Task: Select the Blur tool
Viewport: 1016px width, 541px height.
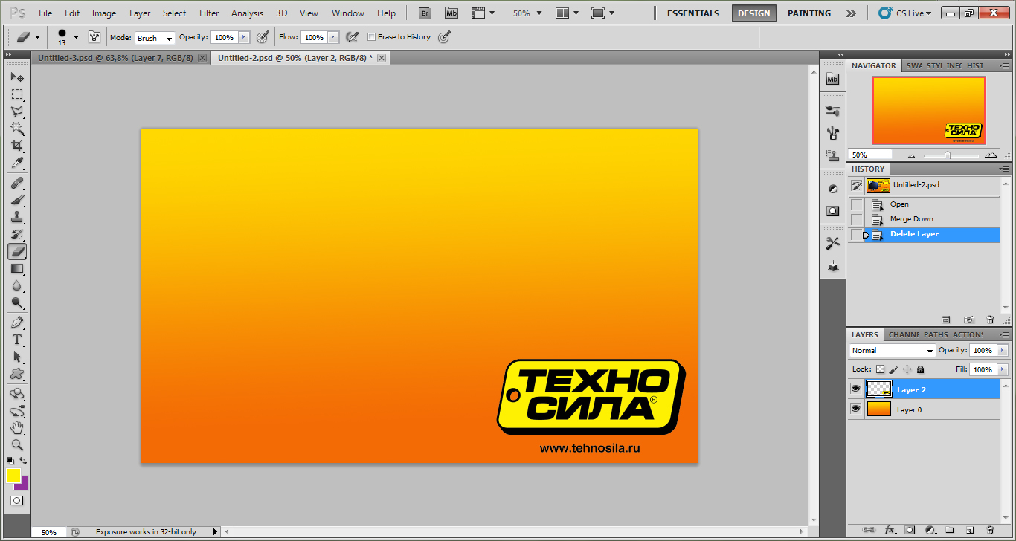Action: point(16,285)
